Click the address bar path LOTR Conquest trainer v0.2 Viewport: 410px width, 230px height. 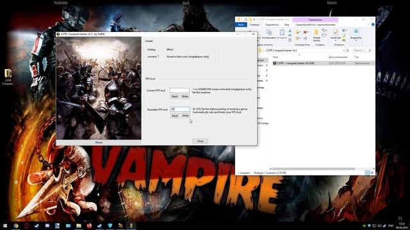(281, 50)
